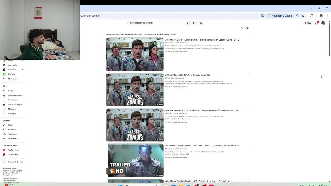331x186 pixels.
Task: Open the Eleanor Kelly channel link
Action: (169, 43)
